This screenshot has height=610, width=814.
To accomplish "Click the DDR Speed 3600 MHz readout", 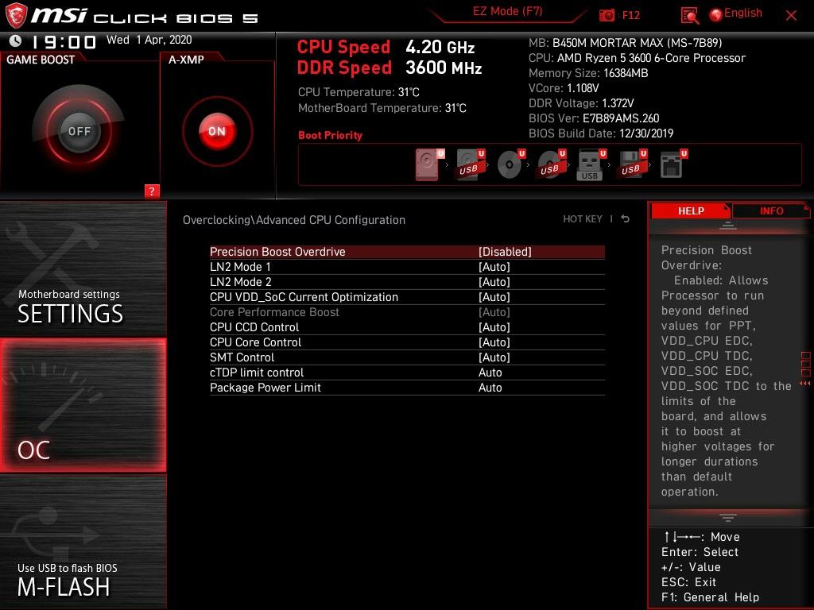I will pyautogui.click(x=390, y=68).
